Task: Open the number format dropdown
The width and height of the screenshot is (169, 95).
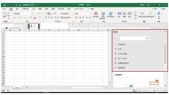Action: pos(90,13)
